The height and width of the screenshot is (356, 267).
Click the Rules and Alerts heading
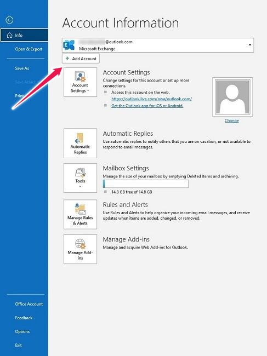pos(125,205)
